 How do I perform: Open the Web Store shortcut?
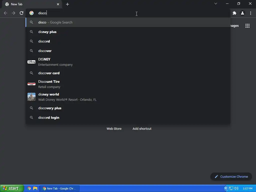[114, 129]
